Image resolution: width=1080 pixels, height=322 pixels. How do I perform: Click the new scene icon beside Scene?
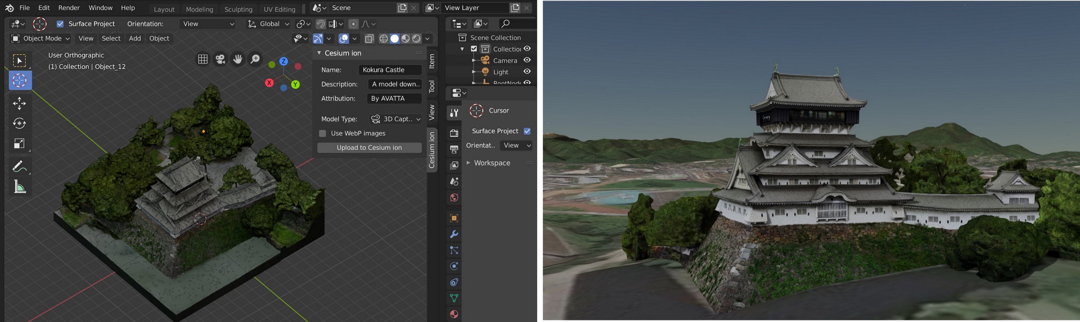coord(402,8)
